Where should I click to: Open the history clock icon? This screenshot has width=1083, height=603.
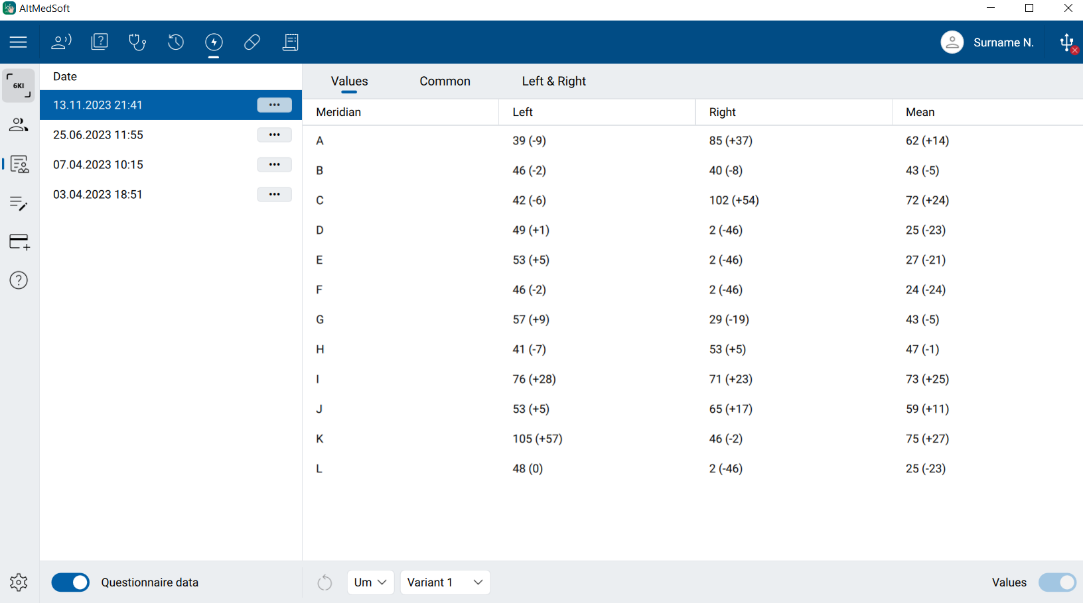[x=175, y=42]
